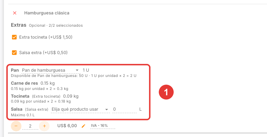The height and width of the screenshot is (137, 267).
Task: Decrease quantity with the minus button
Action: [16, 126]
